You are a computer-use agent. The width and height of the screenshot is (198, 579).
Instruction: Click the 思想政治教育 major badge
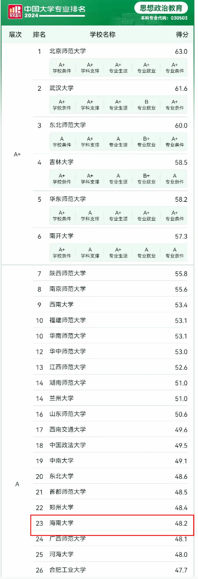point(161,8)
